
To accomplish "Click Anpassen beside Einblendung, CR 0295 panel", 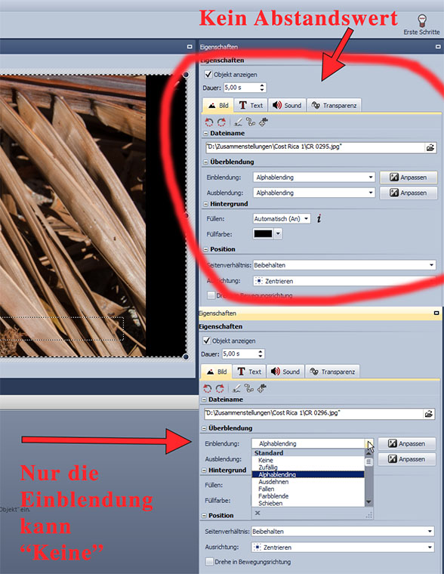I will 409,177.
